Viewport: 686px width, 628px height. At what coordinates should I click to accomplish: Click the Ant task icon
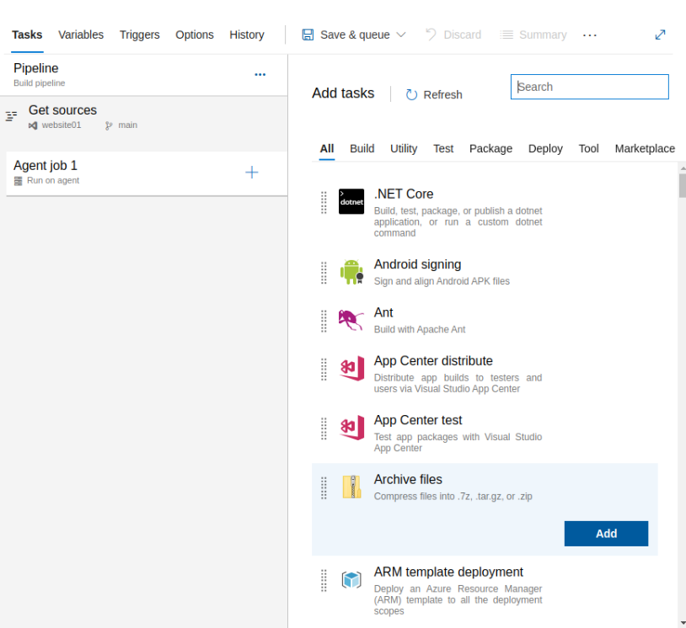tap(351, 320)
